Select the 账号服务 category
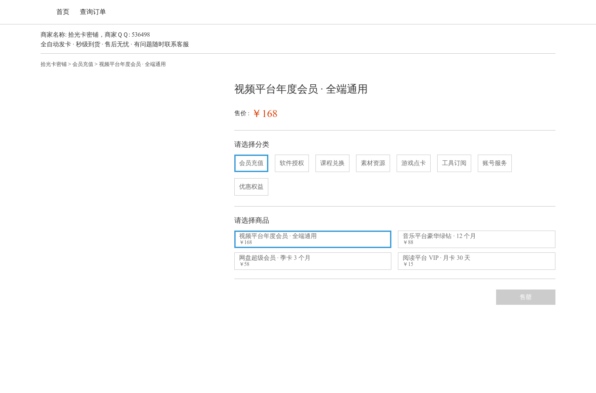 click(495, 163)
